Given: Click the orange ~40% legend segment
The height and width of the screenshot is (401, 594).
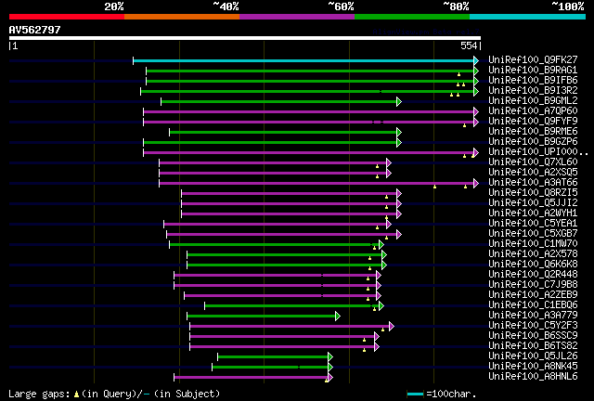Looking at the screenshot, I should [x=182, y=17].
